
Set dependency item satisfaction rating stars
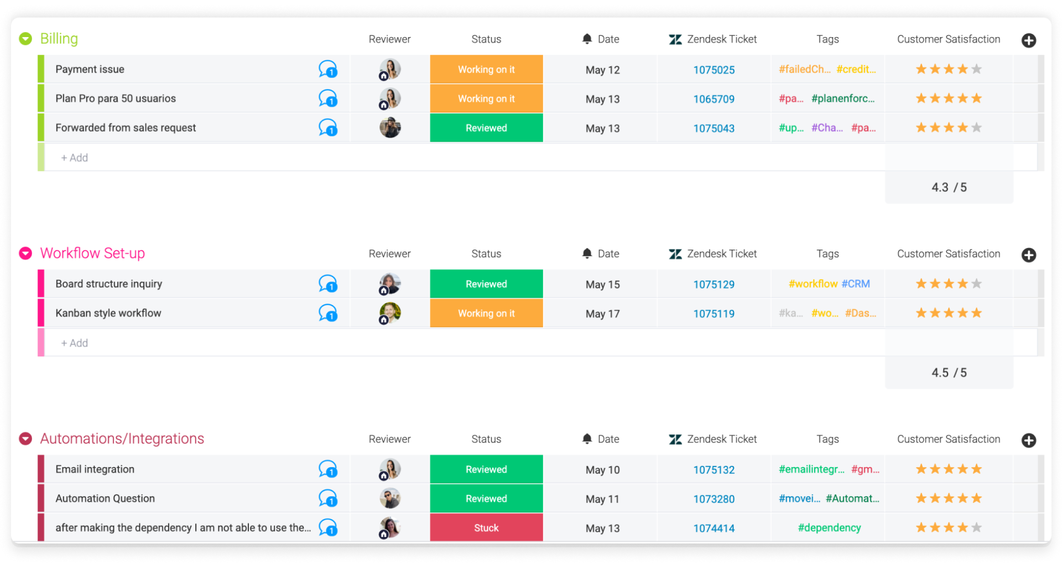[x=949, y=527]
